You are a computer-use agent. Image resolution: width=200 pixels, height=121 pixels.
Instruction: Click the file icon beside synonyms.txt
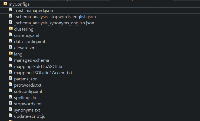[x=11, y=109]
